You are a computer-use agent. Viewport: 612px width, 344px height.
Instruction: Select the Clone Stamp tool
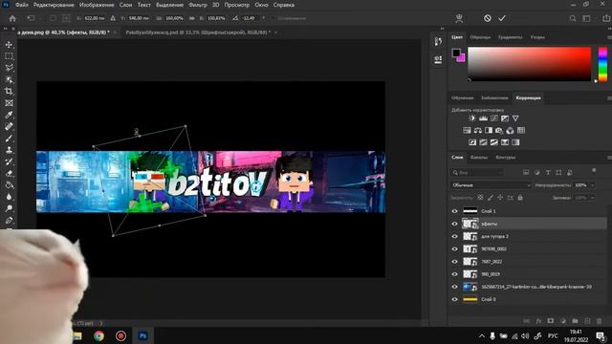(x=9, y=150)
